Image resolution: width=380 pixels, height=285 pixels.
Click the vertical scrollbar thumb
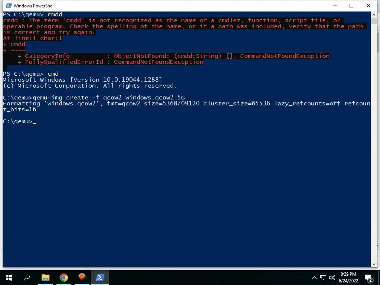click(374, 21)
